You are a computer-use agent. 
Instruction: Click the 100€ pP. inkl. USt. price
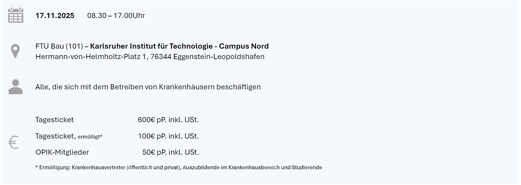pyautogui.click(x=168, y=136)
